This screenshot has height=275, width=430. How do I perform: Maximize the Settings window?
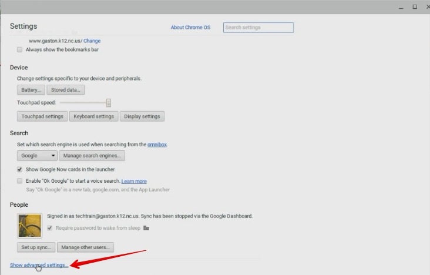415,7
